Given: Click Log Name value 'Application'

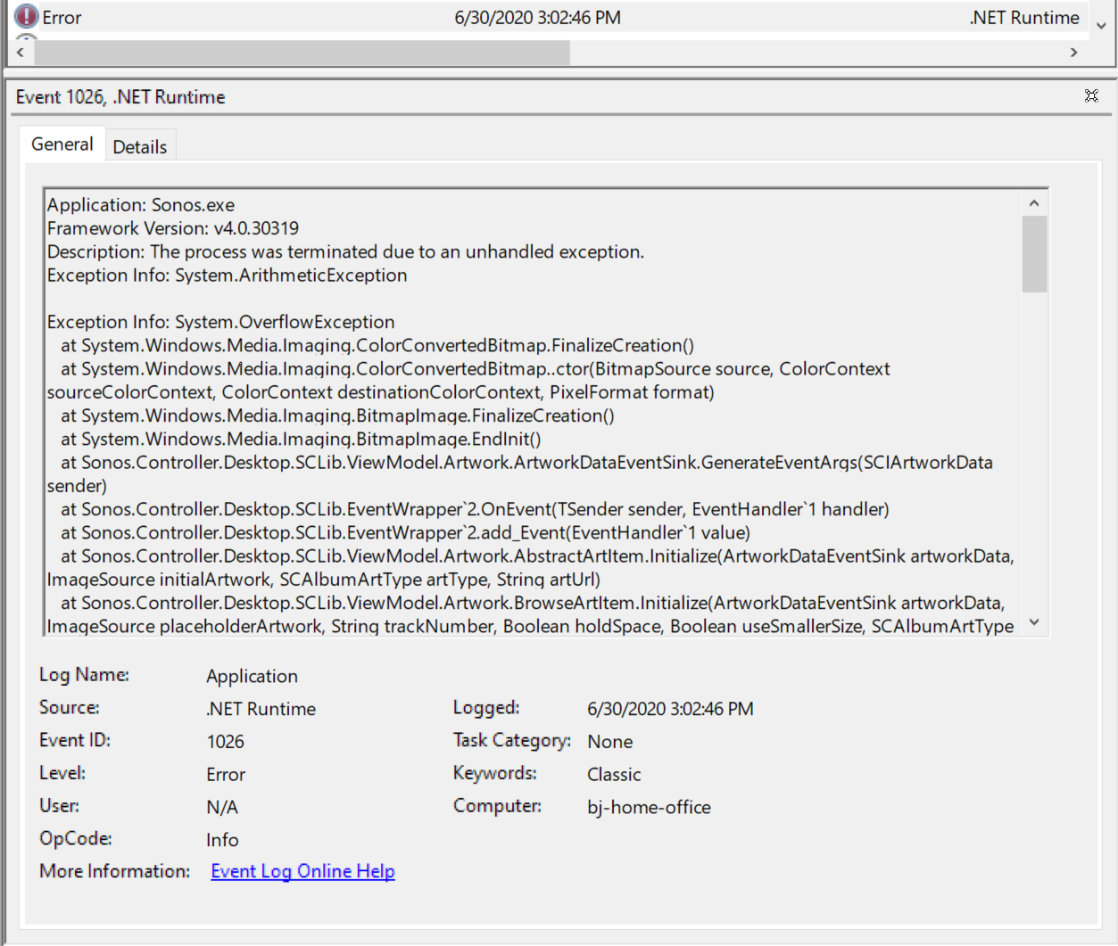Looking at the screenshot, I should (x=253, y=676).
